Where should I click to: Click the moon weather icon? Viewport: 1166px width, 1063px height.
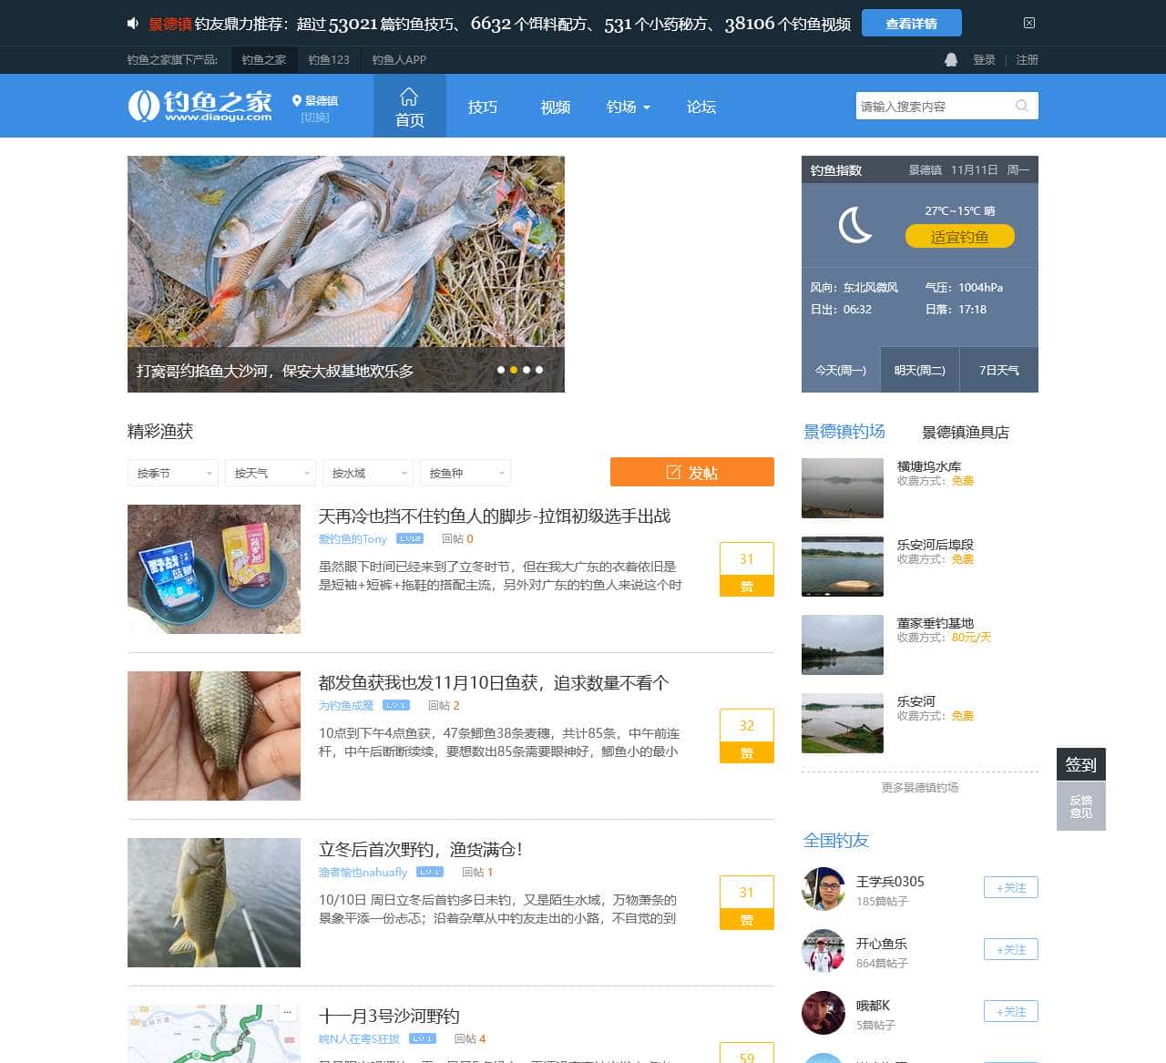click(855, 225)
